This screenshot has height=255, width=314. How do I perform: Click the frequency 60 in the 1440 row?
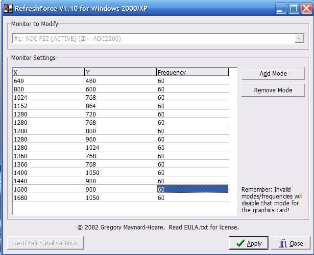193,181
